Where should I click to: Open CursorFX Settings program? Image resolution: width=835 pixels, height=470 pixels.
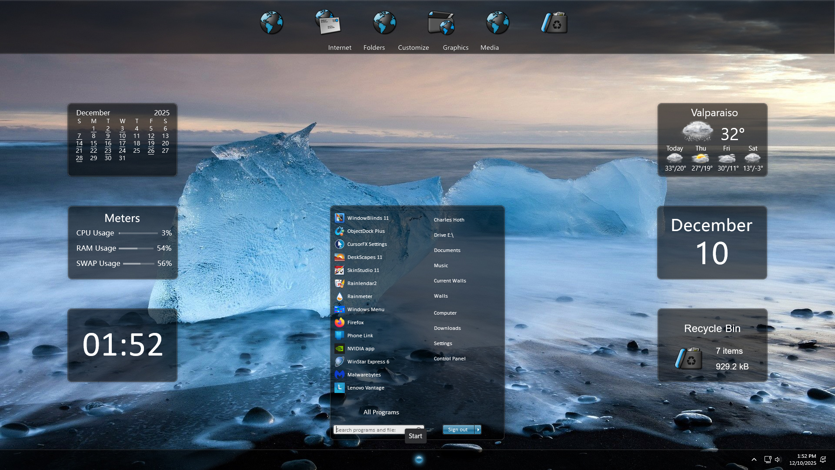point(367,244)
